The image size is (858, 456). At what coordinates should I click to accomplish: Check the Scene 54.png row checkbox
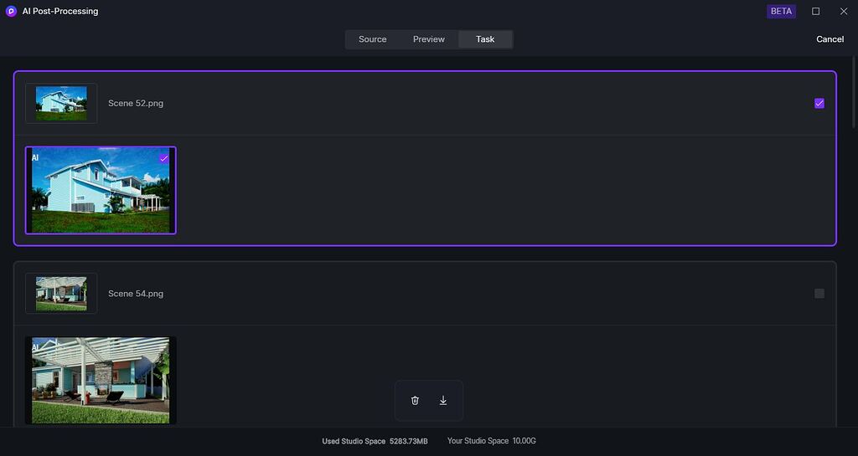(x=819, y=294)
